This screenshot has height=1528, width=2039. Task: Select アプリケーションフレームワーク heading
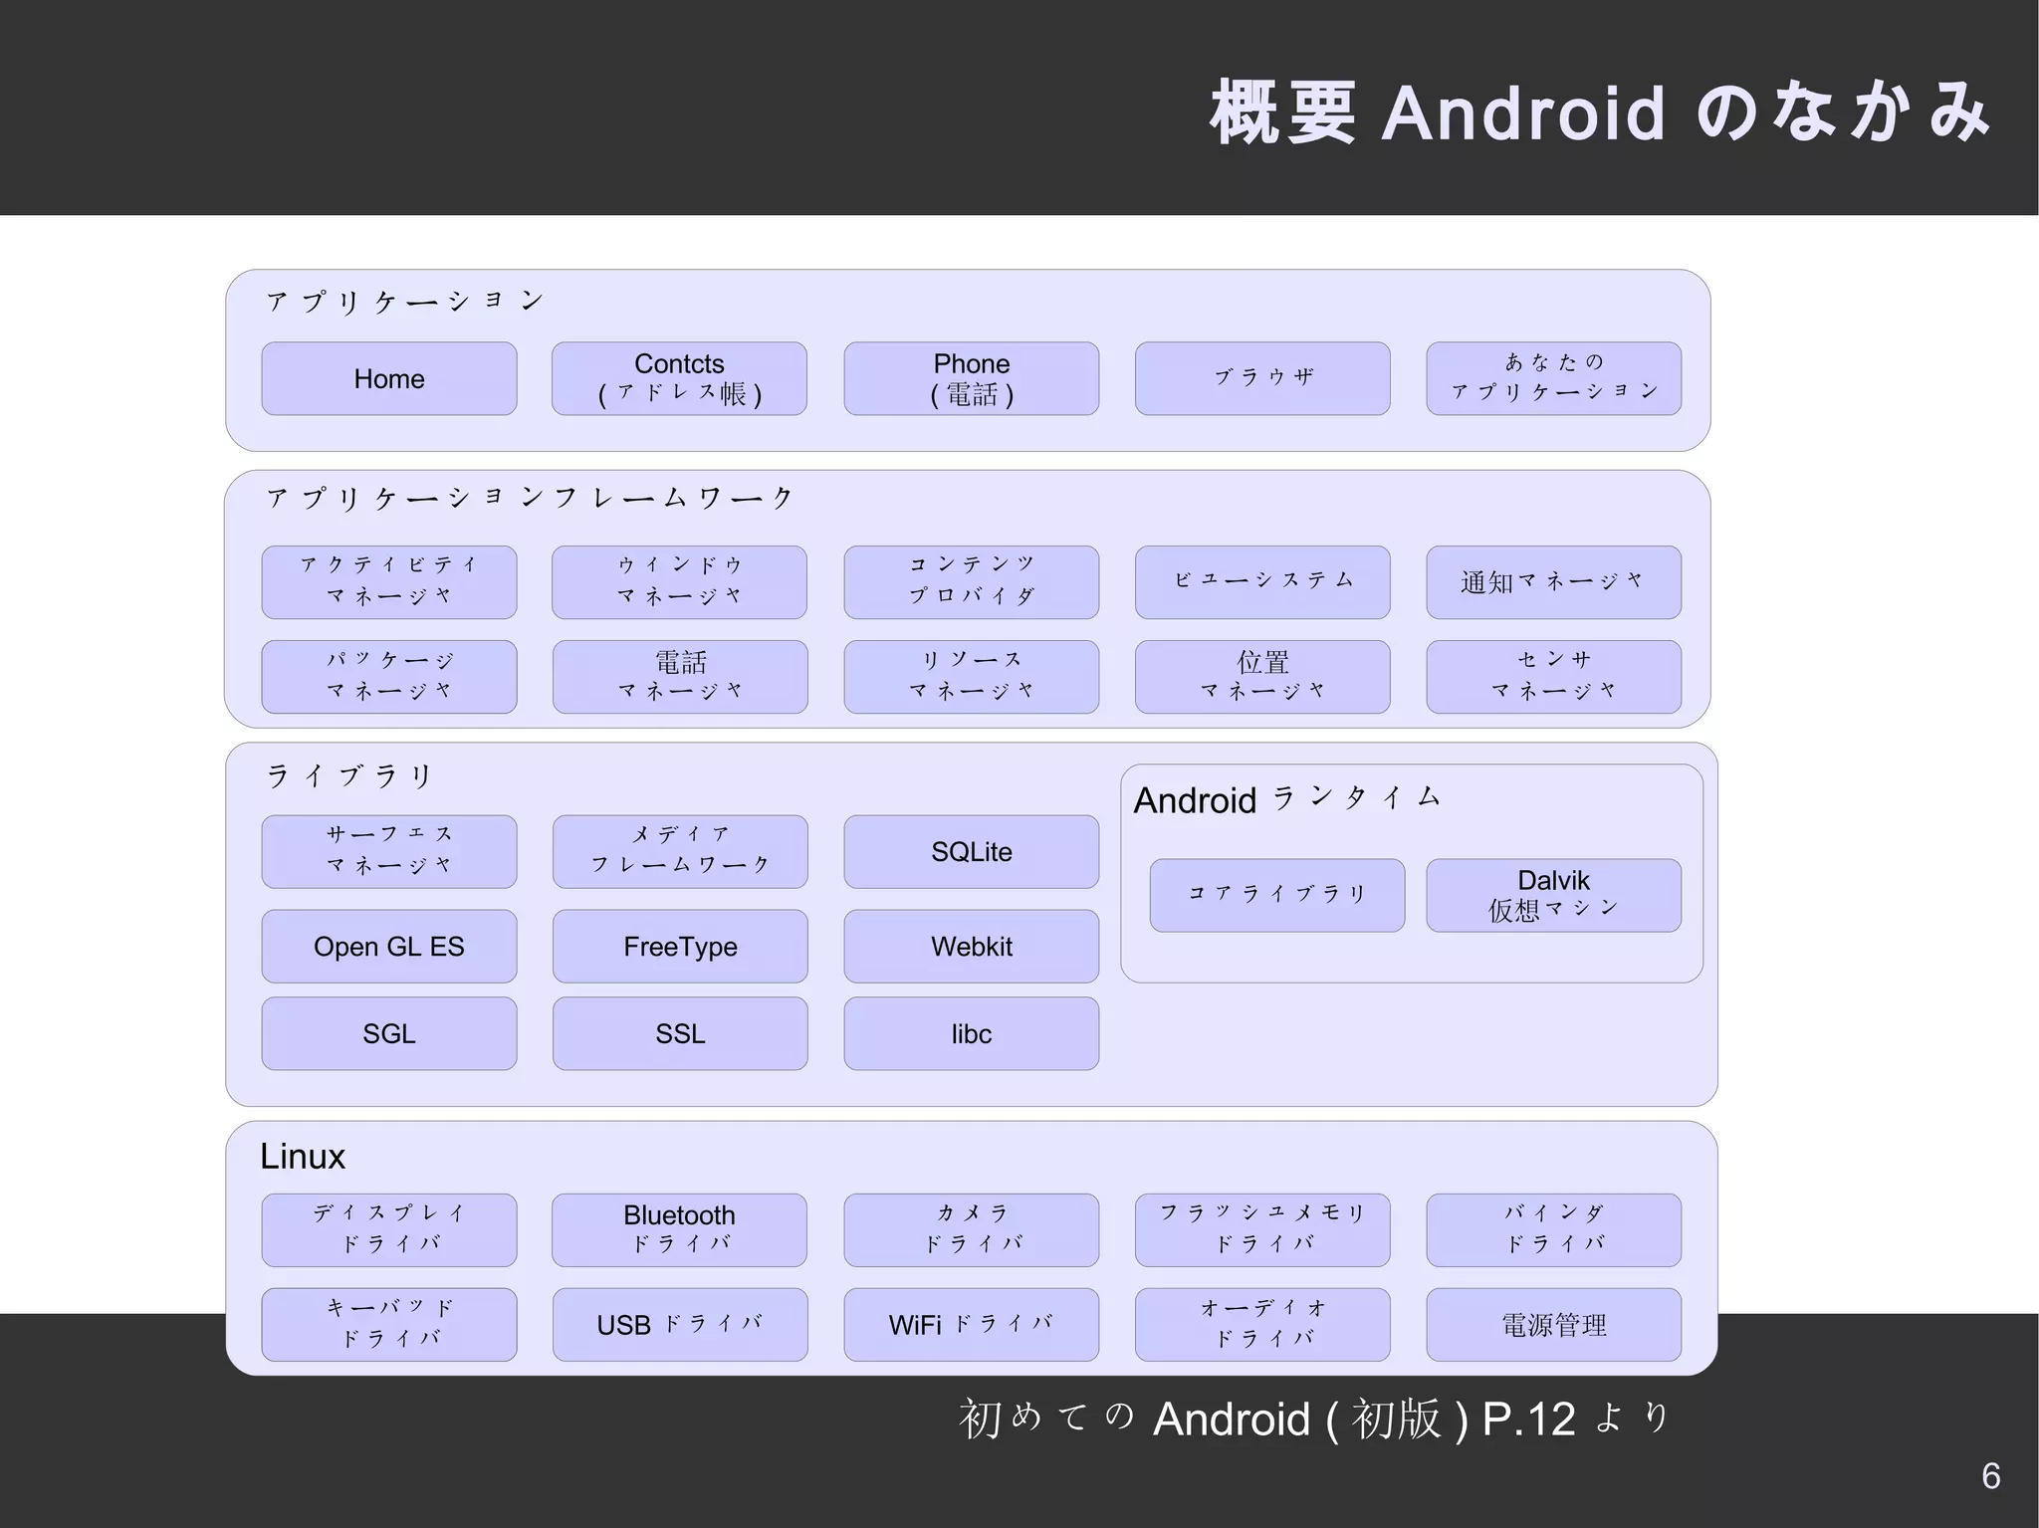(530, 498)
